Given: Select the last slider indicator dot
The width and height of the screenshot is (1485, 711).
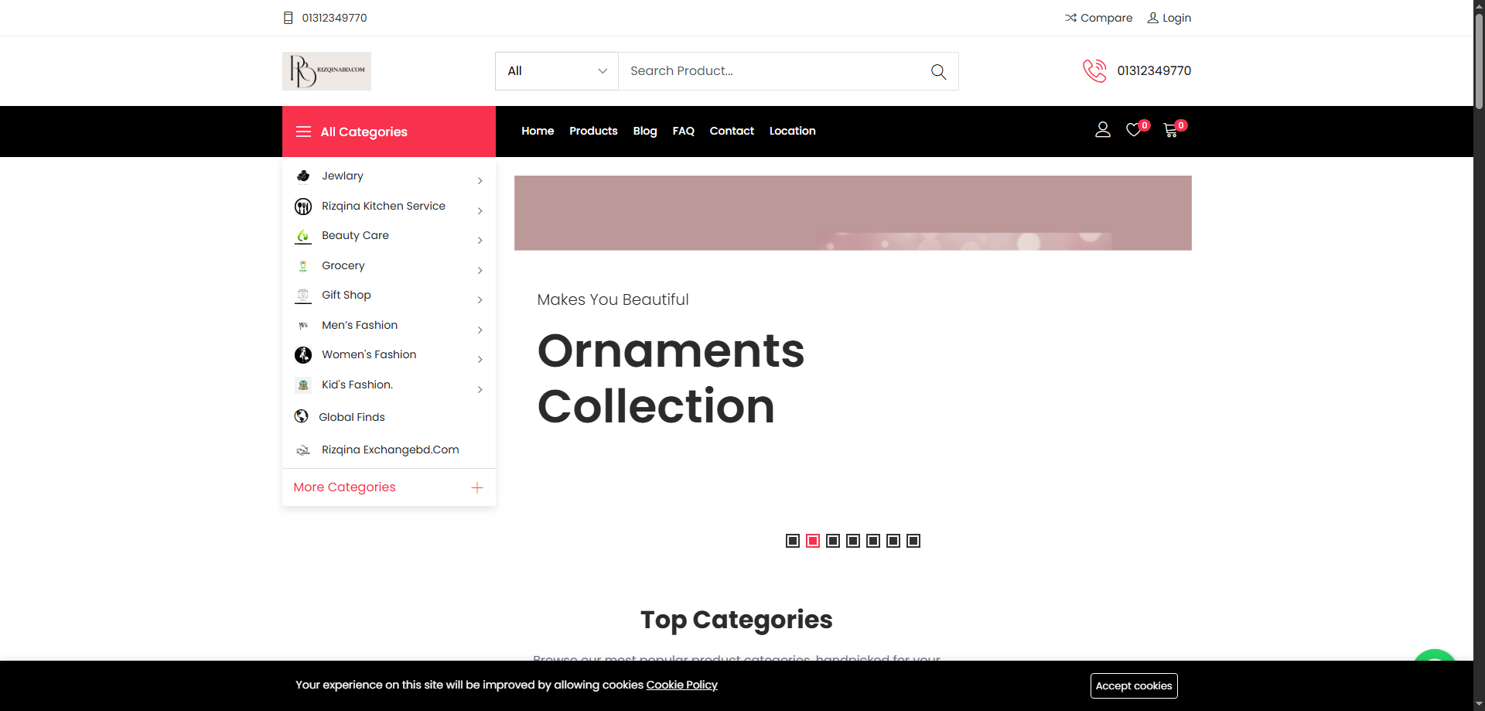Looking at the screenshot, I should click(913, 541).
